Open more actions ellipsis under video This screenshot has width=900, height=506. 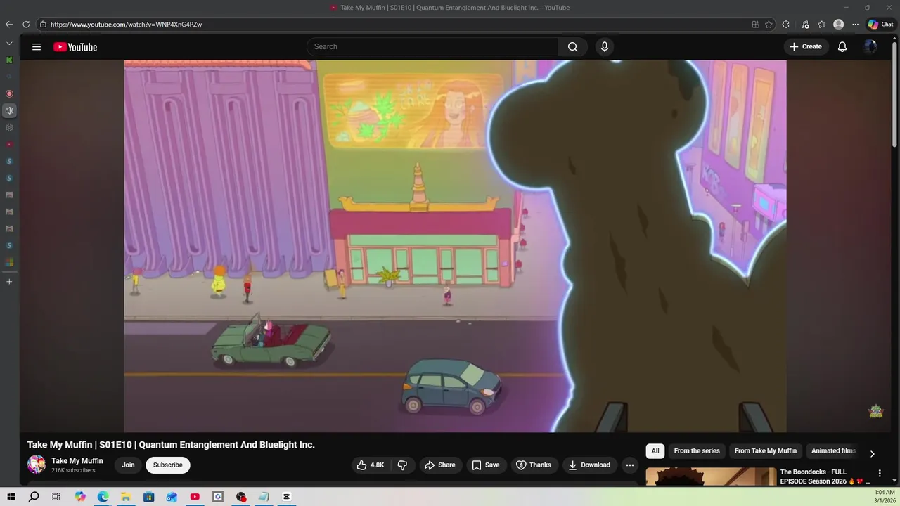pyautogui.click(x=630, y=465)
